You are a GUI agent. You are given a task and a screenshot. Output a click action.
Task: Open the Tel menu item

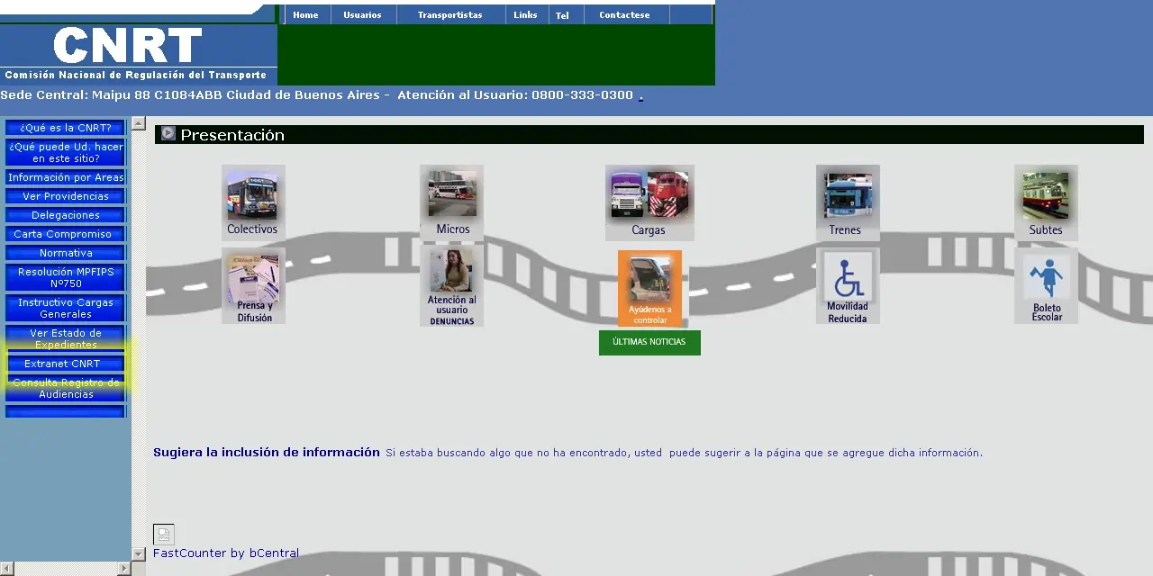coord(562,15)
